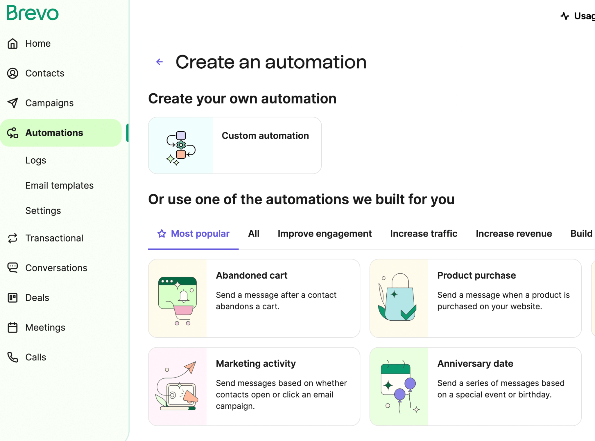The image size is (595, 441).
Task: Expand the All automations tab
Action: tap(253, 233)
